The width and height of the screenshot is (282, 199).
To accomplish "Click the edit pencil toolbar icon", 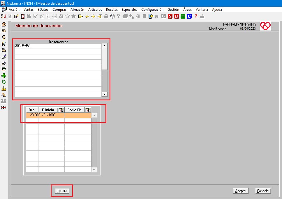I will click(16, 16).
